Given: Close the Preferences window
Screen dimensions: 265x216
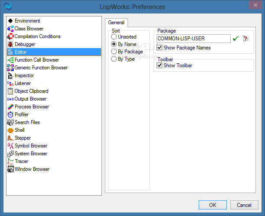Looking at the screenshot, I should click(255, 5).
